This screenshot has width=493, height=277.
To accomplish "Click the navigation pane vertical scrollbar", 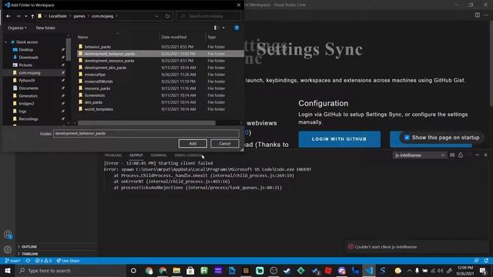I will pyautogui.click(x=69, y=50).
